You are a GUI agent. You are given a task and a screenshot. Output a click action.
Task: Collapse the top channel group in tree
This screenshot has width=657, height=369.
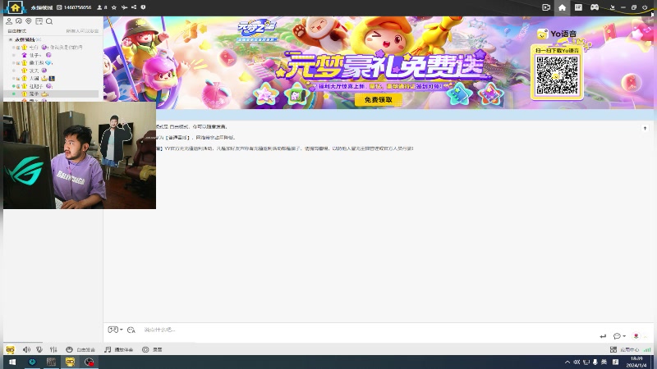(11, 39)
